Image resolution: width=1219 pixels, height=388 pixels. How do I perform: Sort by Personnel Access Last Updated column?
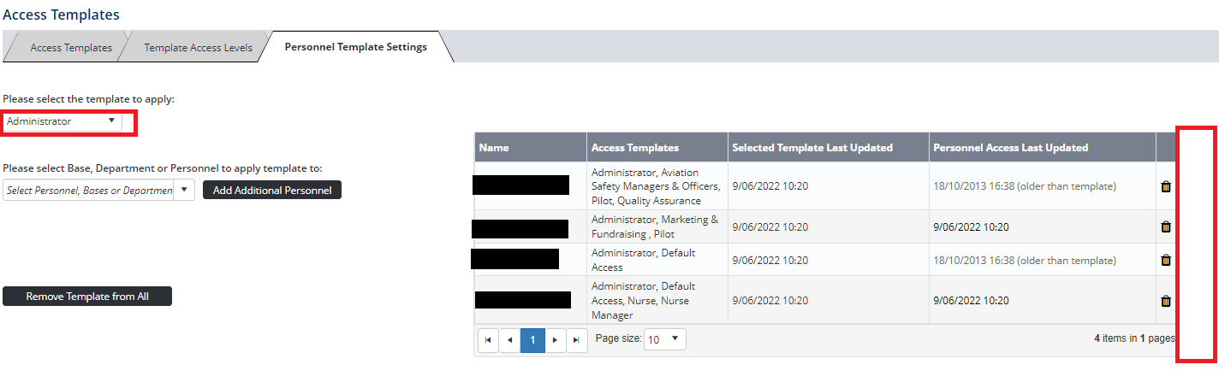[1010, 148]
